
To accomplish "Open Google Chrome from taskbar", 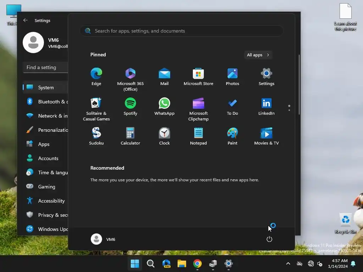I will [x=197, y=263].
